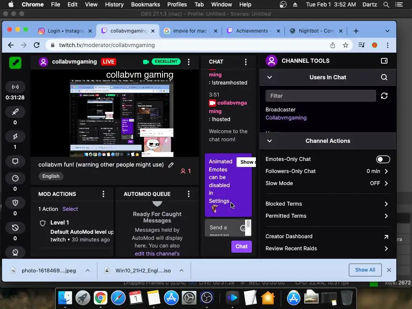Open the Chrome media control icon

click(362, 45)
